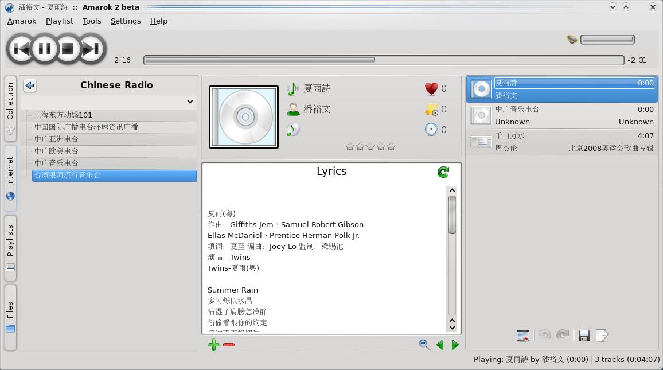663x370 pixels.
Task: Stop playback with the stop button
Action: pos(67,49)
